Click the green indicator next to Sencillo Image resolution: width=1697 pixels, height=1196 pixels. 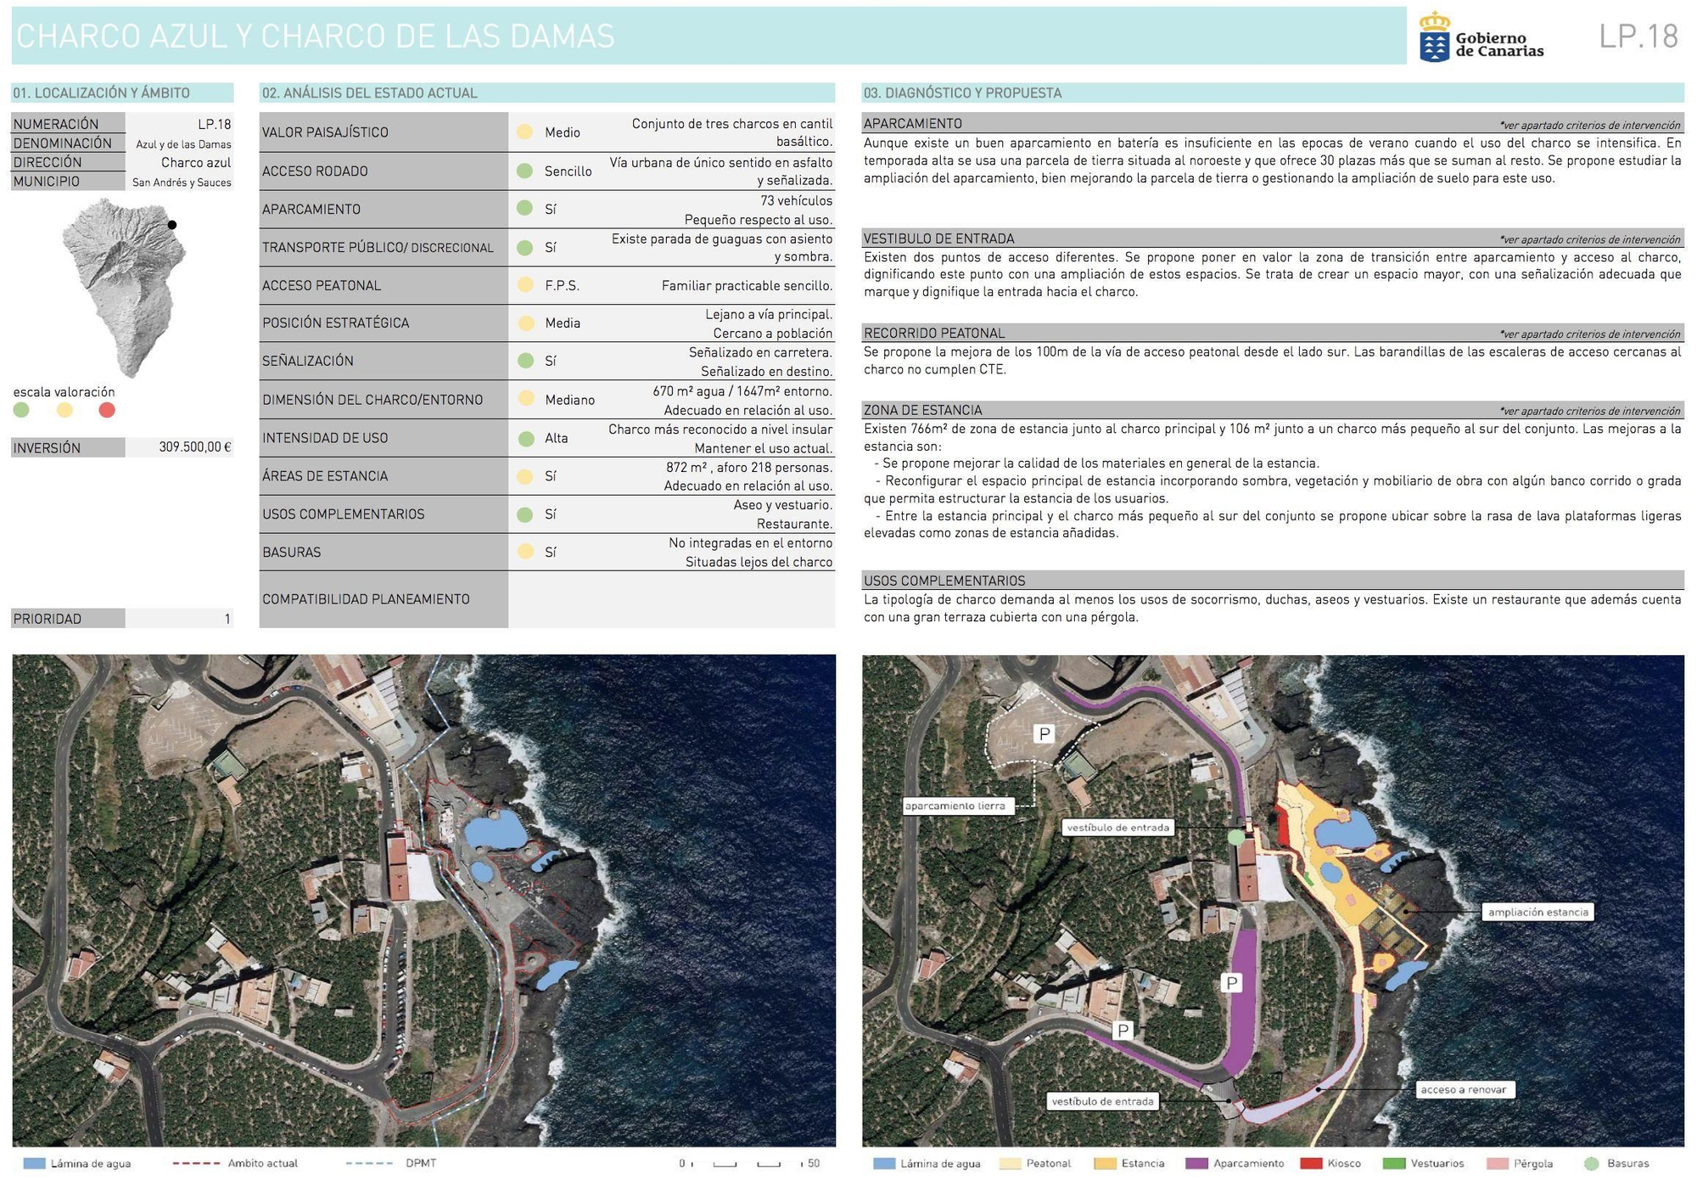pos(525,171)
